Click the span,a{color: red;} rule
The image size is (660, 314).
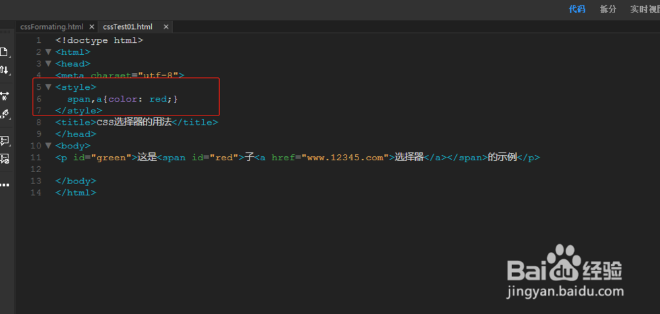tap(123, 99)
